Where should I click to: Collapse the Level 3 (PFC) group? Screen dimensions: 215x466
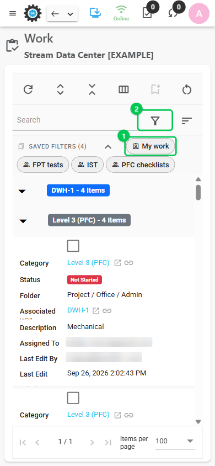23,221
